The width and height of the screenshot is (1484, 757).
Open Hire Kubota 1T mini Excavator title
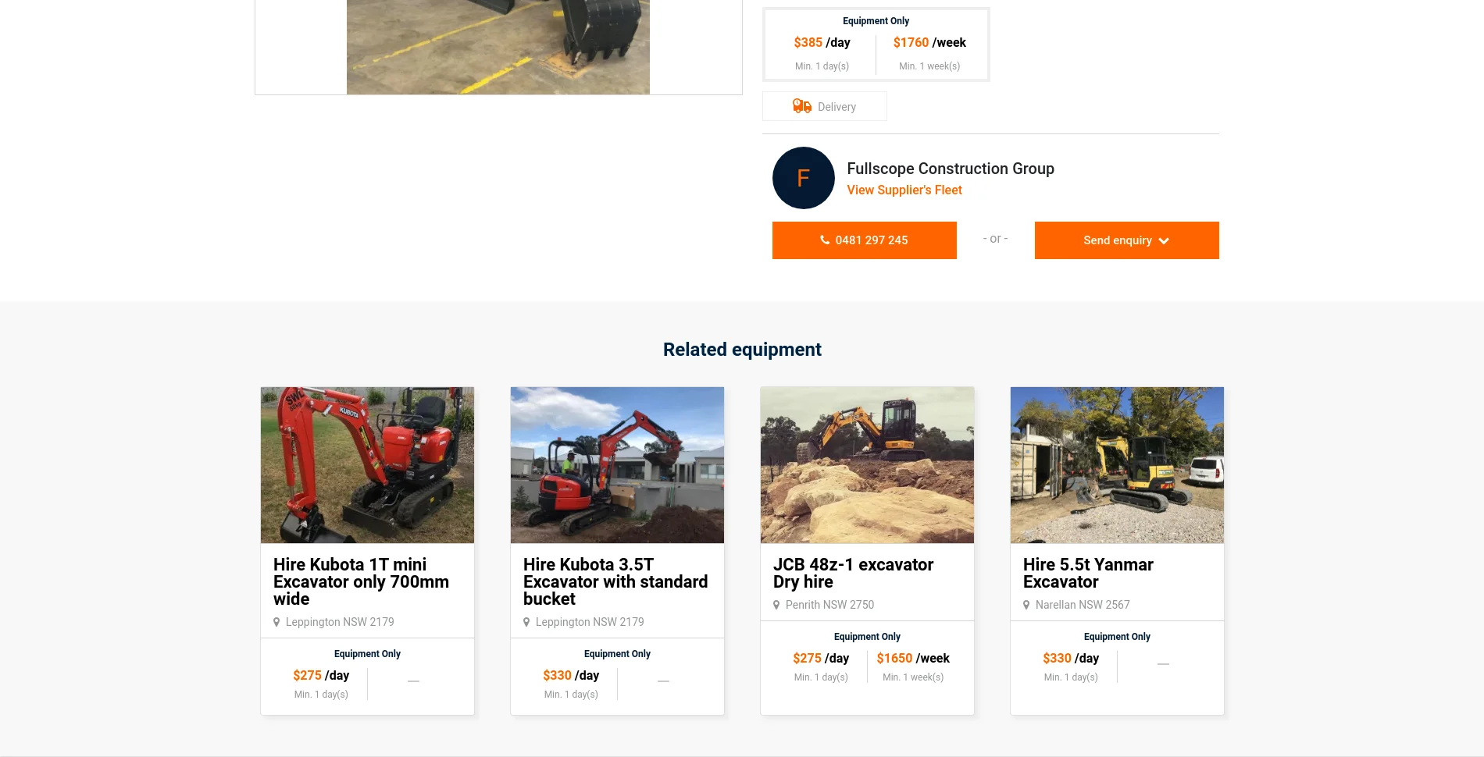360,581
